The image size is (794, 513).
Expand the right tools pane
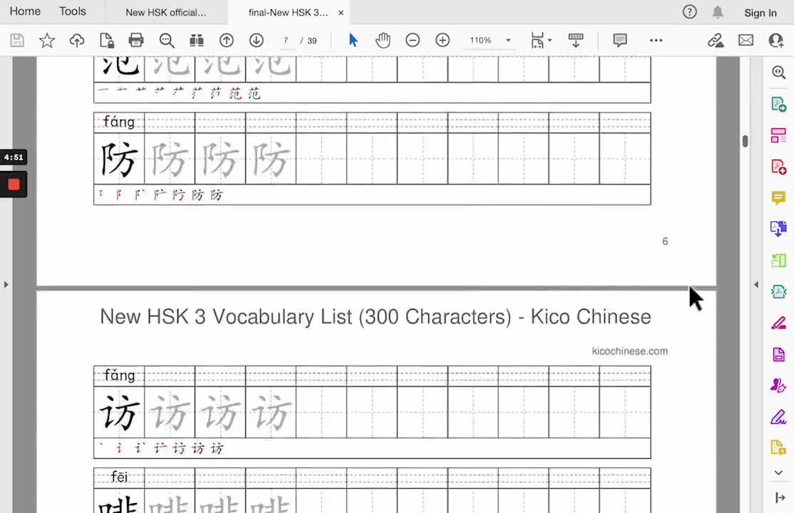click(780, 498)
